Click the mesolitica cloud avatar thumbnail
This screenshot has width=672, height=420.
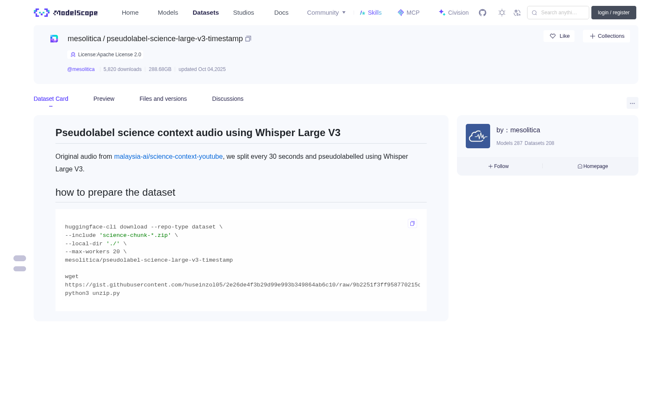tap(478, 136)
